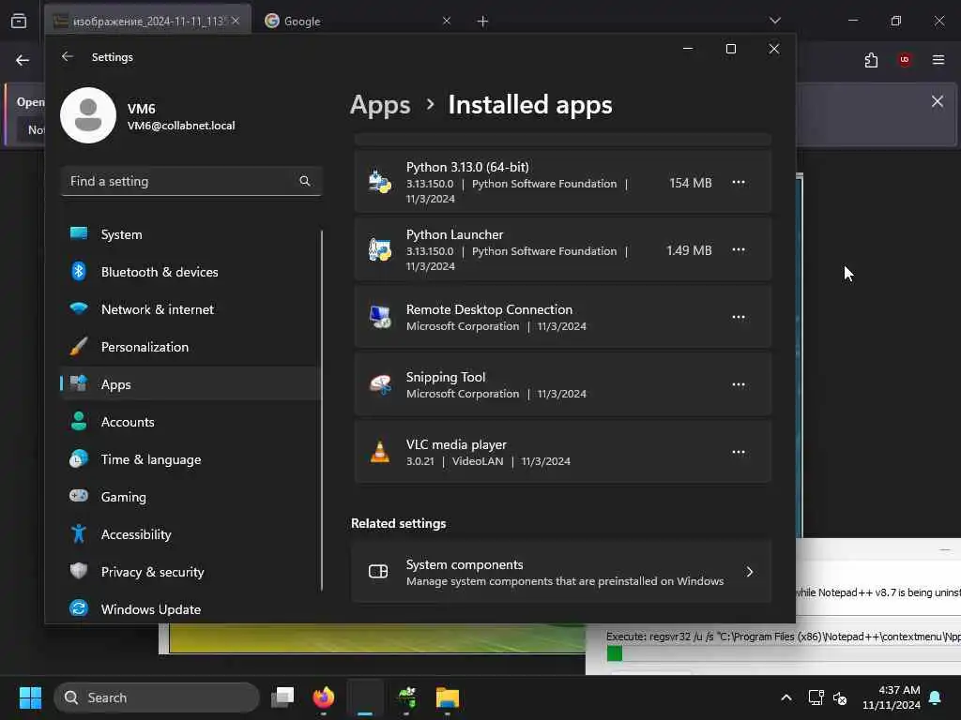Select '1.49 MB' size of Python Launcher

pyautogui.click(x=689, y=250)
